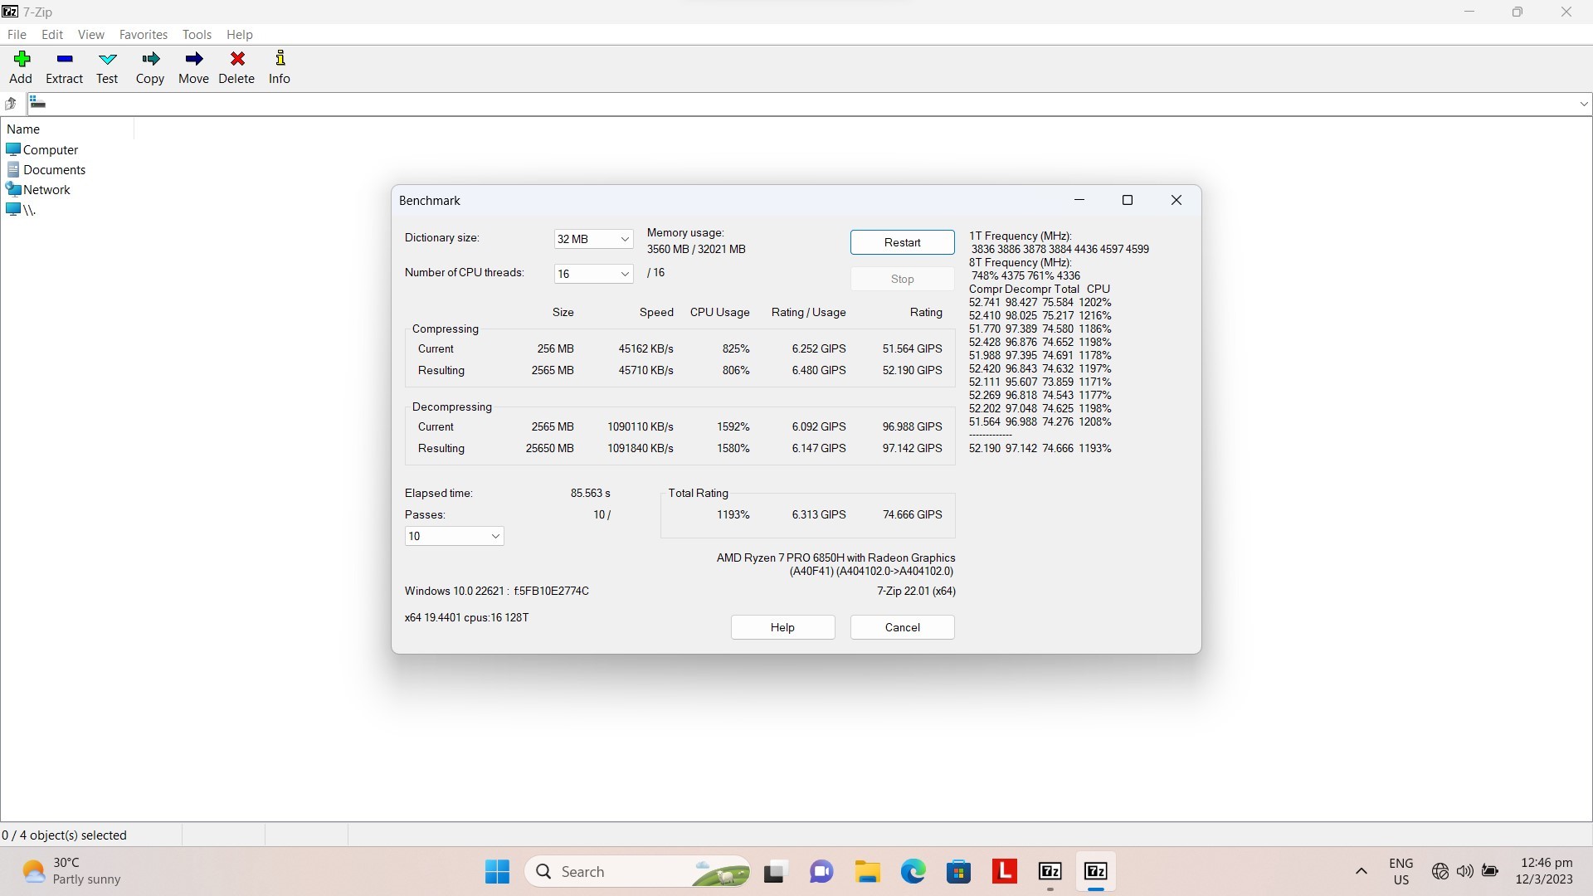Go up one folder level
The image size is (1593, 896).
pos(11,104)
